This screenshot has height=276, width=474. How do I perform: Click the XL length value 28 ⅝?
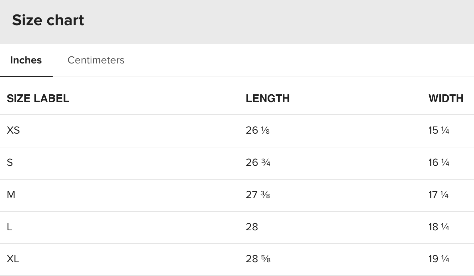pyautogui.click(x=258, y=259)
